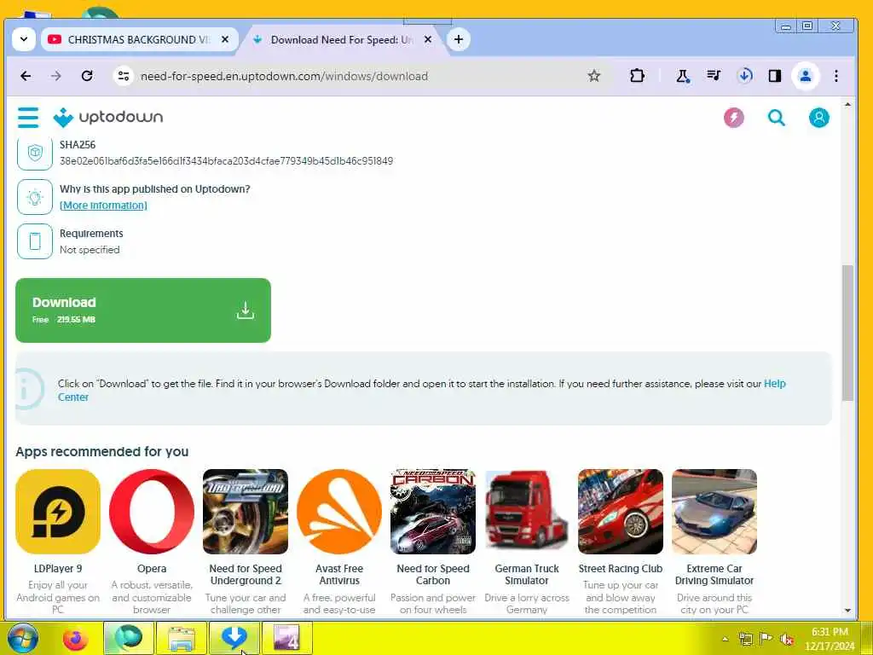
Task: Show hidden system tray icons
Action: pos(725,639)
